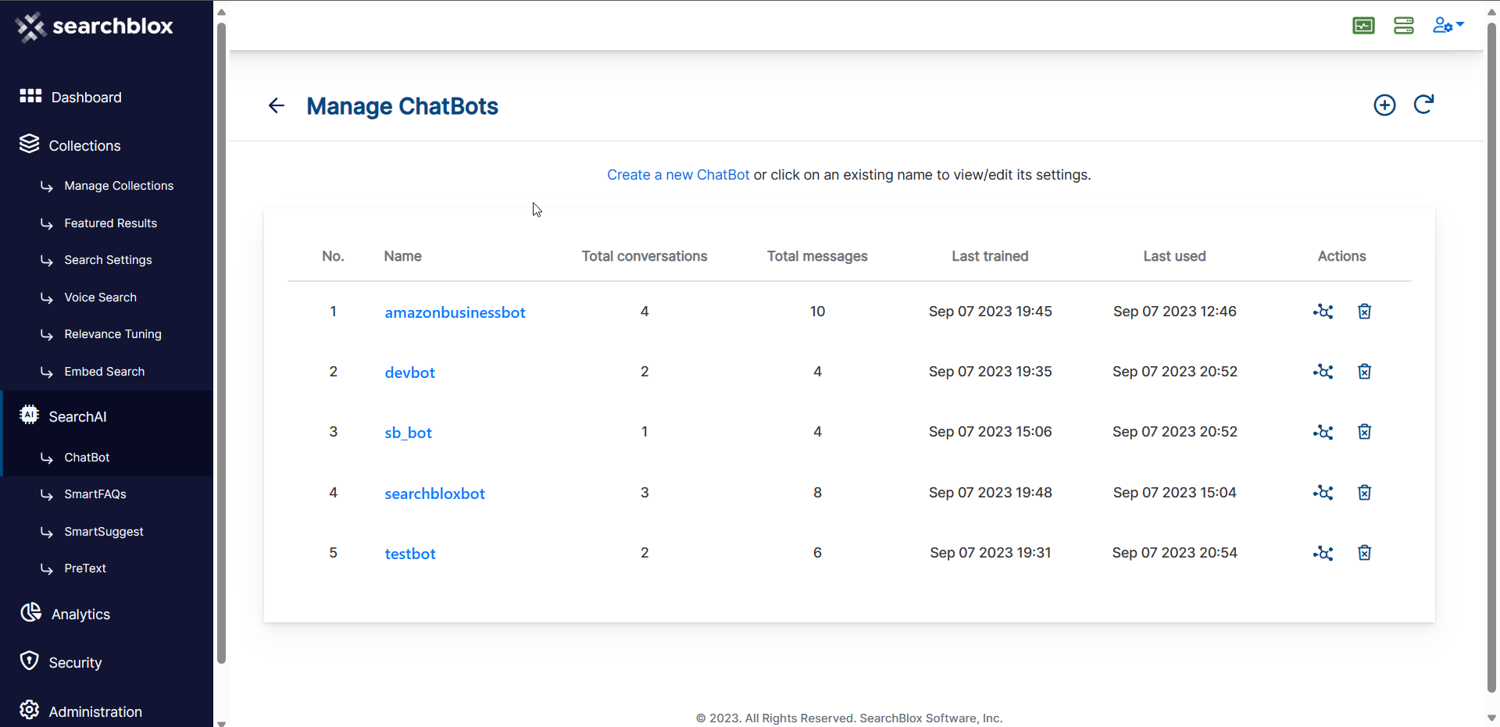1500x727 pixels.
Task: Click the Name column header
Action: (x=402, y=256)
